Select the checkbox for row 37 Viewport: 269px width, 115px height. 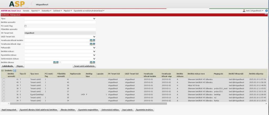pos(4,92)
